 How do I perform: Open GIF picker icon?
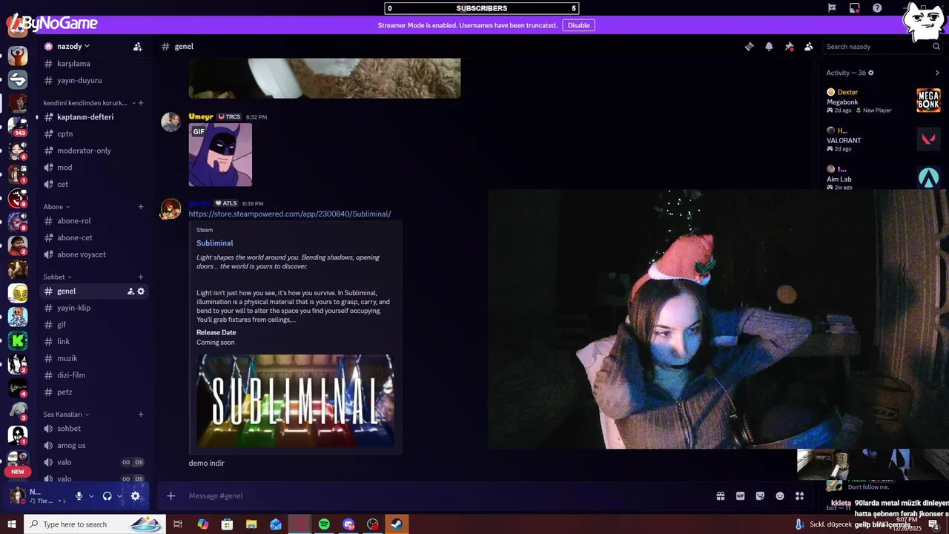point(740,496)
